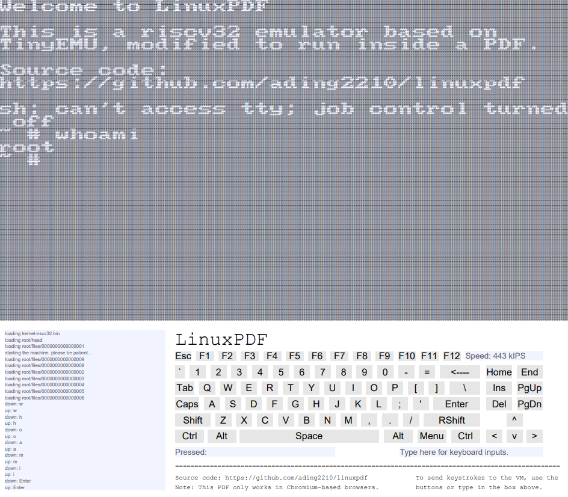Image resolution: width=568 pixels, height=497 pixels.
Task: Toggle the right Alt key
Action: (398, 436)
